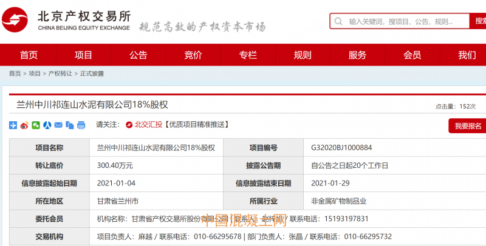
Task: Open the blue plus share-more icon
Action: [13, 125]
